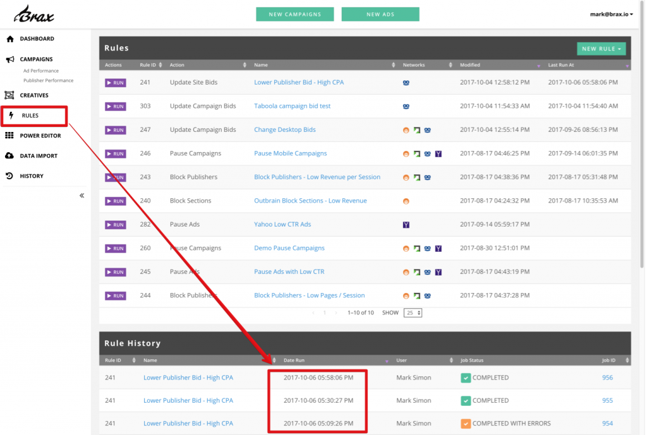Click the New Campaigns button
This screenshot has width=647, height=435.
coord(295,15)
